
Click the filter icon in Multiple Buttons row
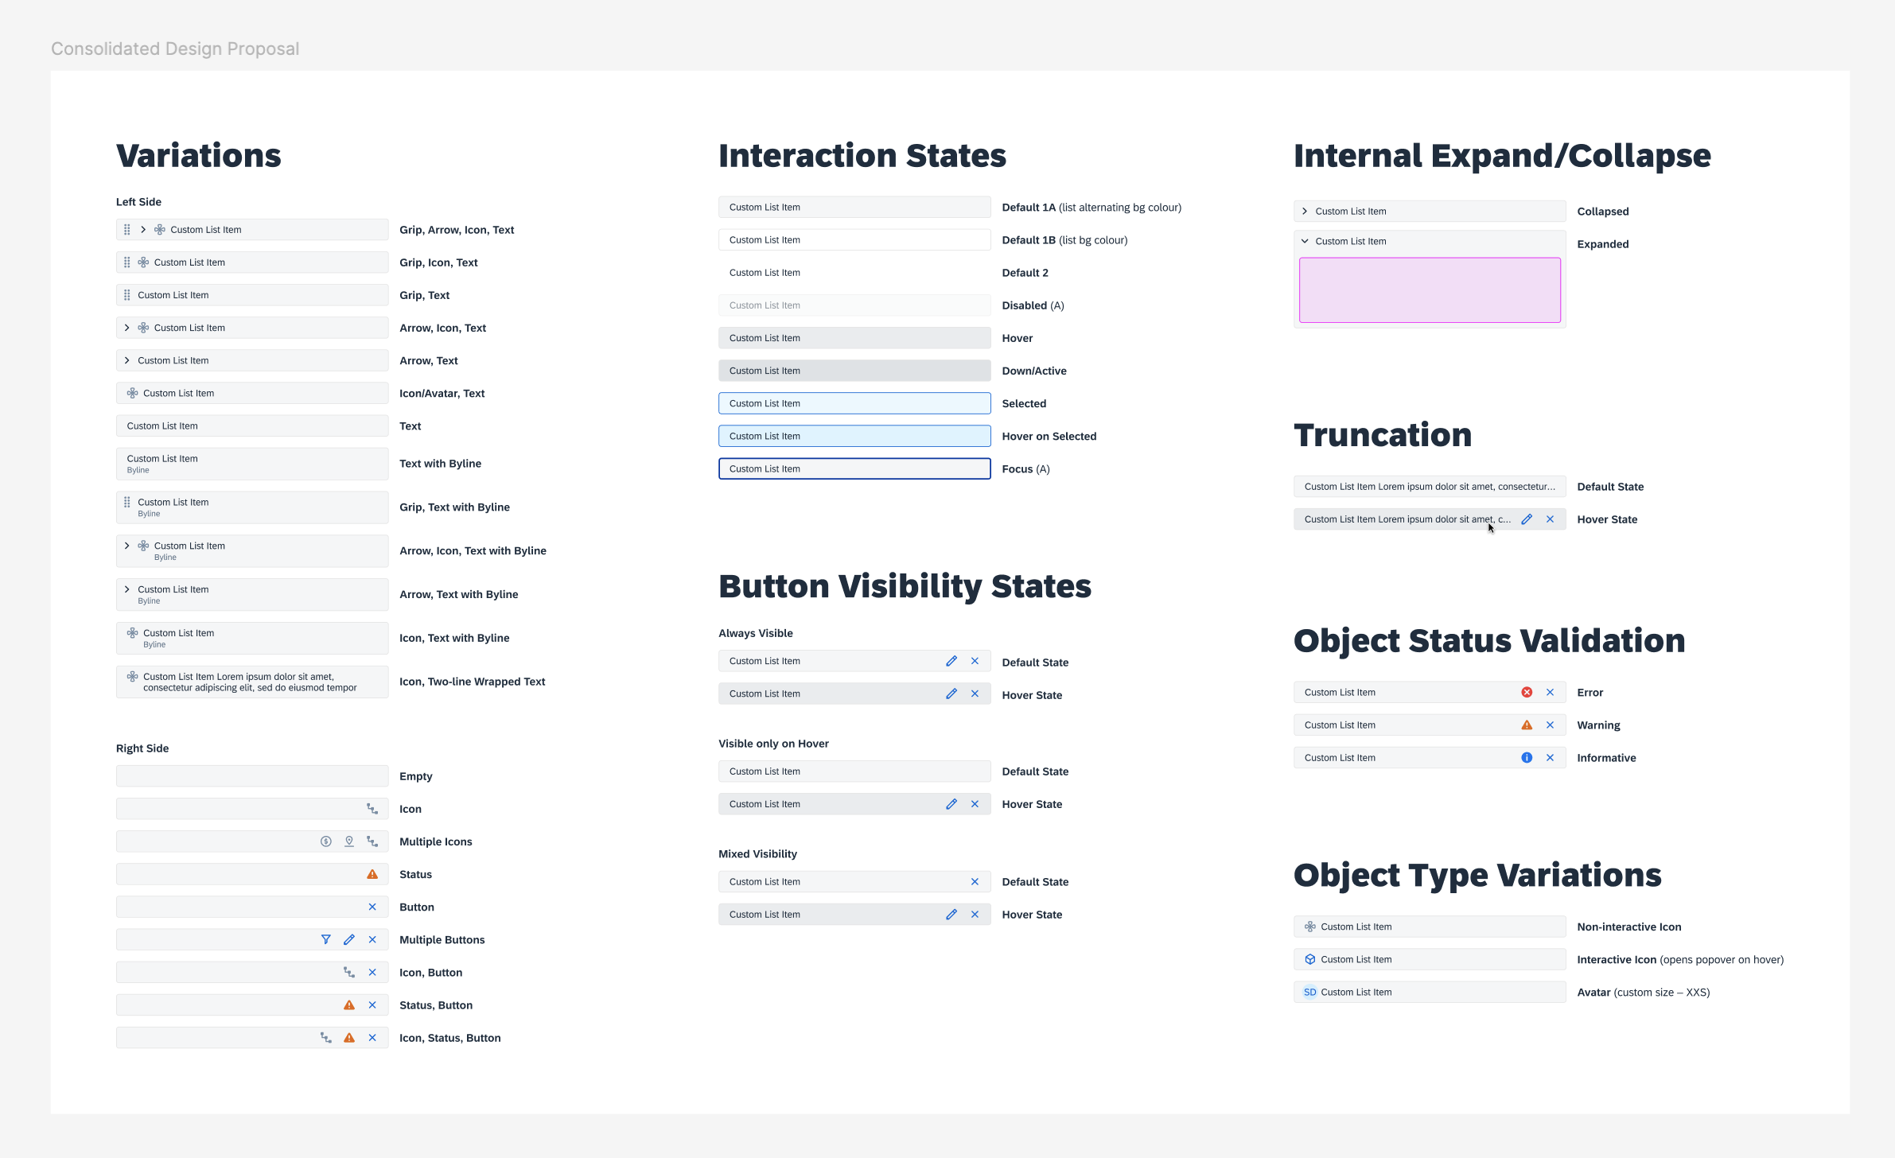325,939
